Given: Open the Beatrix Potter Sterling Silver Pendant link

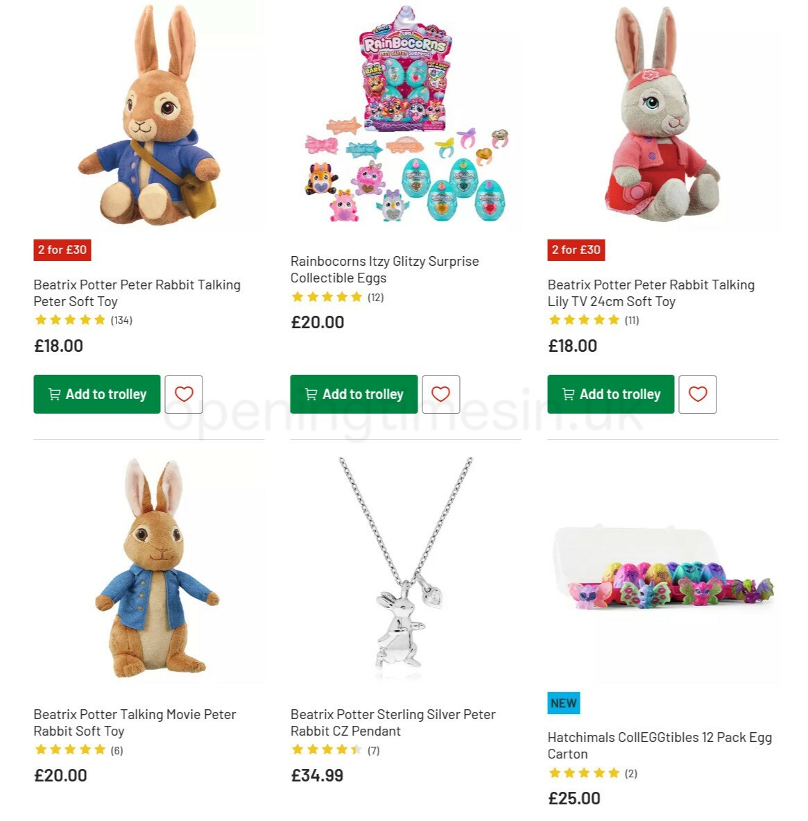Looking at the screenshot, I should pos(393,722).
